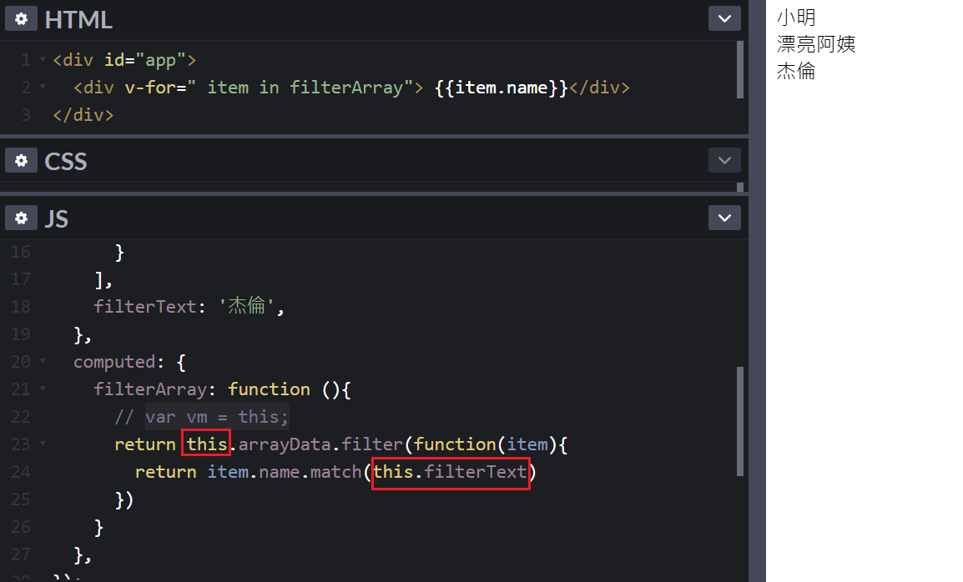Click 'this.filterText' on line 24
Image resolution: width=963 pixels, height=582 pixels.
coord(450,472)
